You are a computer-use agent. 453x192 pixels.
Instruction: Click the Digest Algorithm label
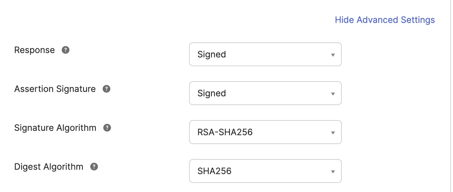pyautogui.click(x=49, y=167)
